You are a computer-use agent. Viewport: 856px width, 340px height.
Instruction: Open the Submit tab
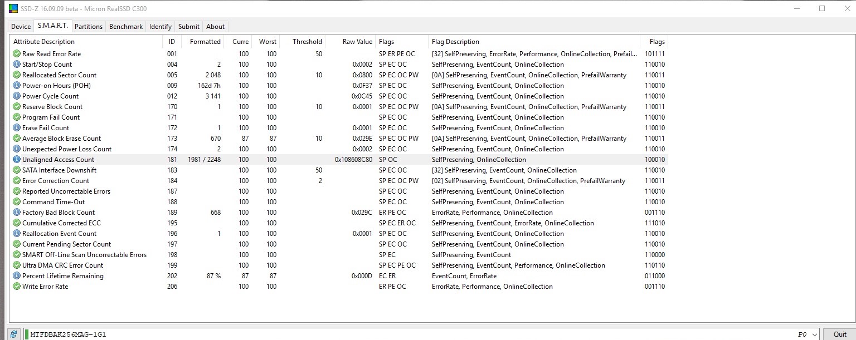click(189, 27)
